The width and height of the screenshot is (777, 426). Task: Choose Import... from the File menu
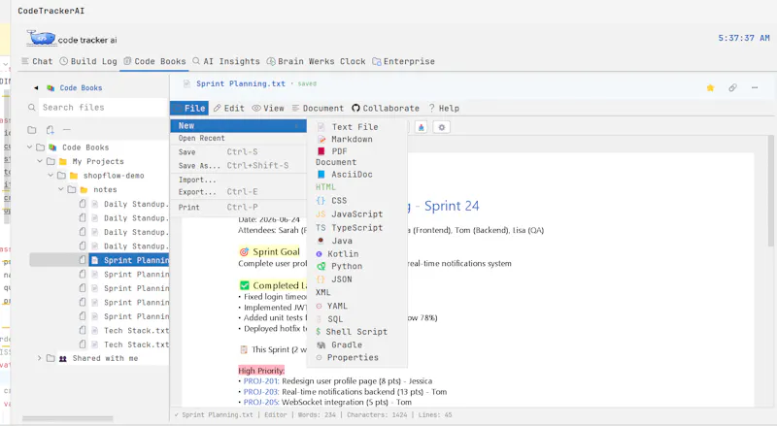(x=238, y=180)
